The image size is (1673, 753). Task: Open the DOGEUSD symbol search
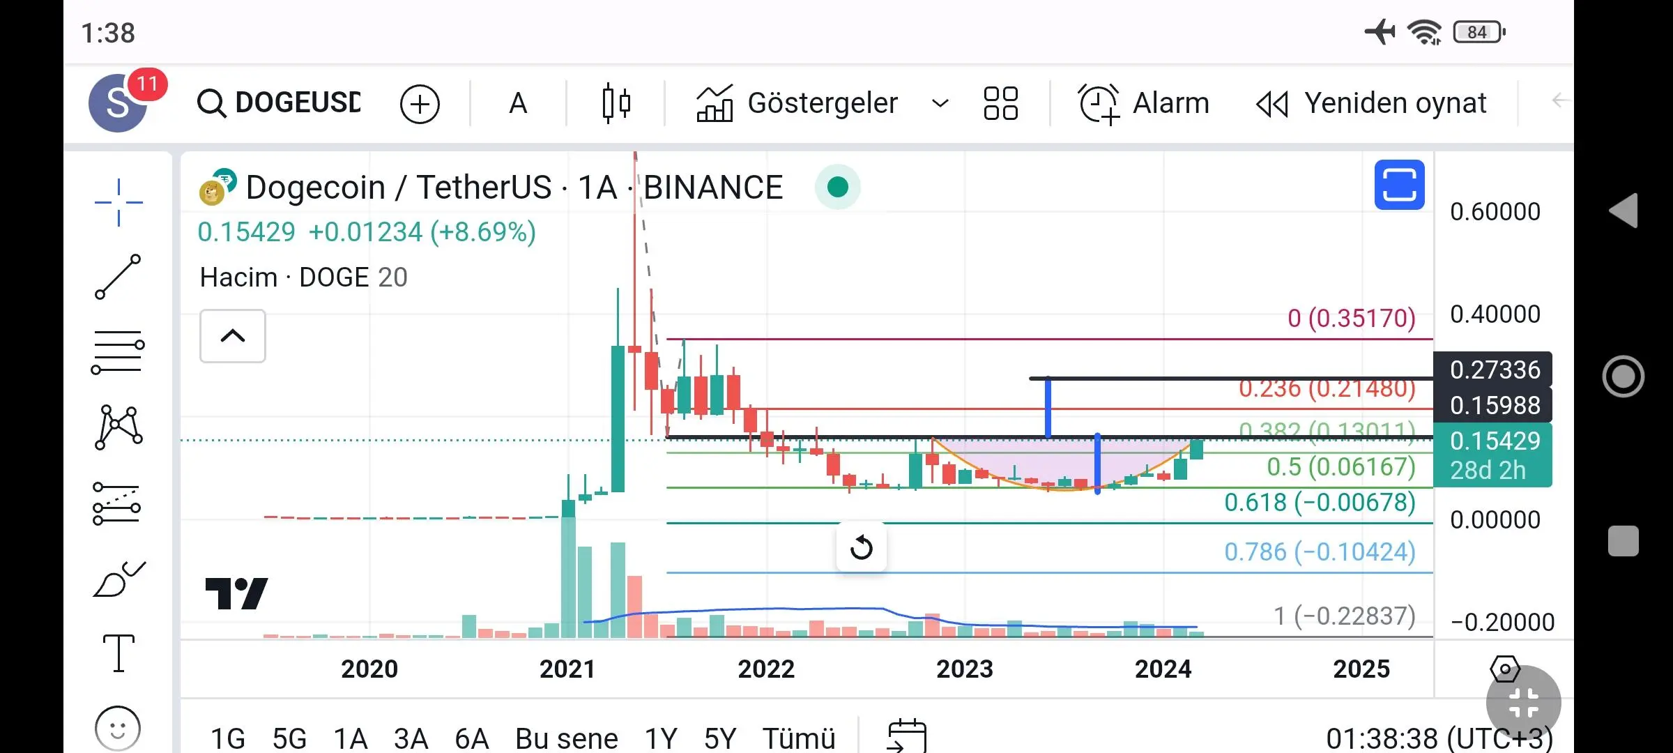pos(279,103)
